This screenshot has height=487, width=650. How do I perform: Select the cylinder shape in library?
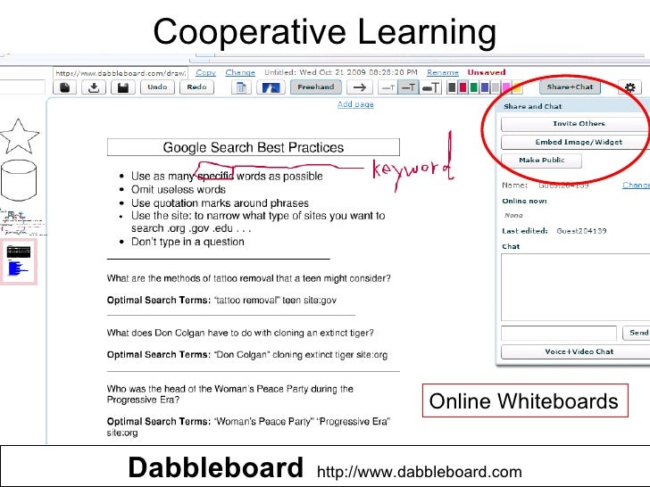19,180
